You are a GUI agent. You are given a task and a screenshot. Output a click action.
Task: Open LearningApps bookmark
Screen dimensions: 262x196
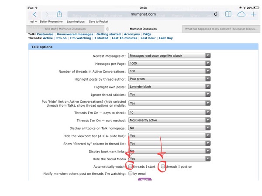click(76, 21)
